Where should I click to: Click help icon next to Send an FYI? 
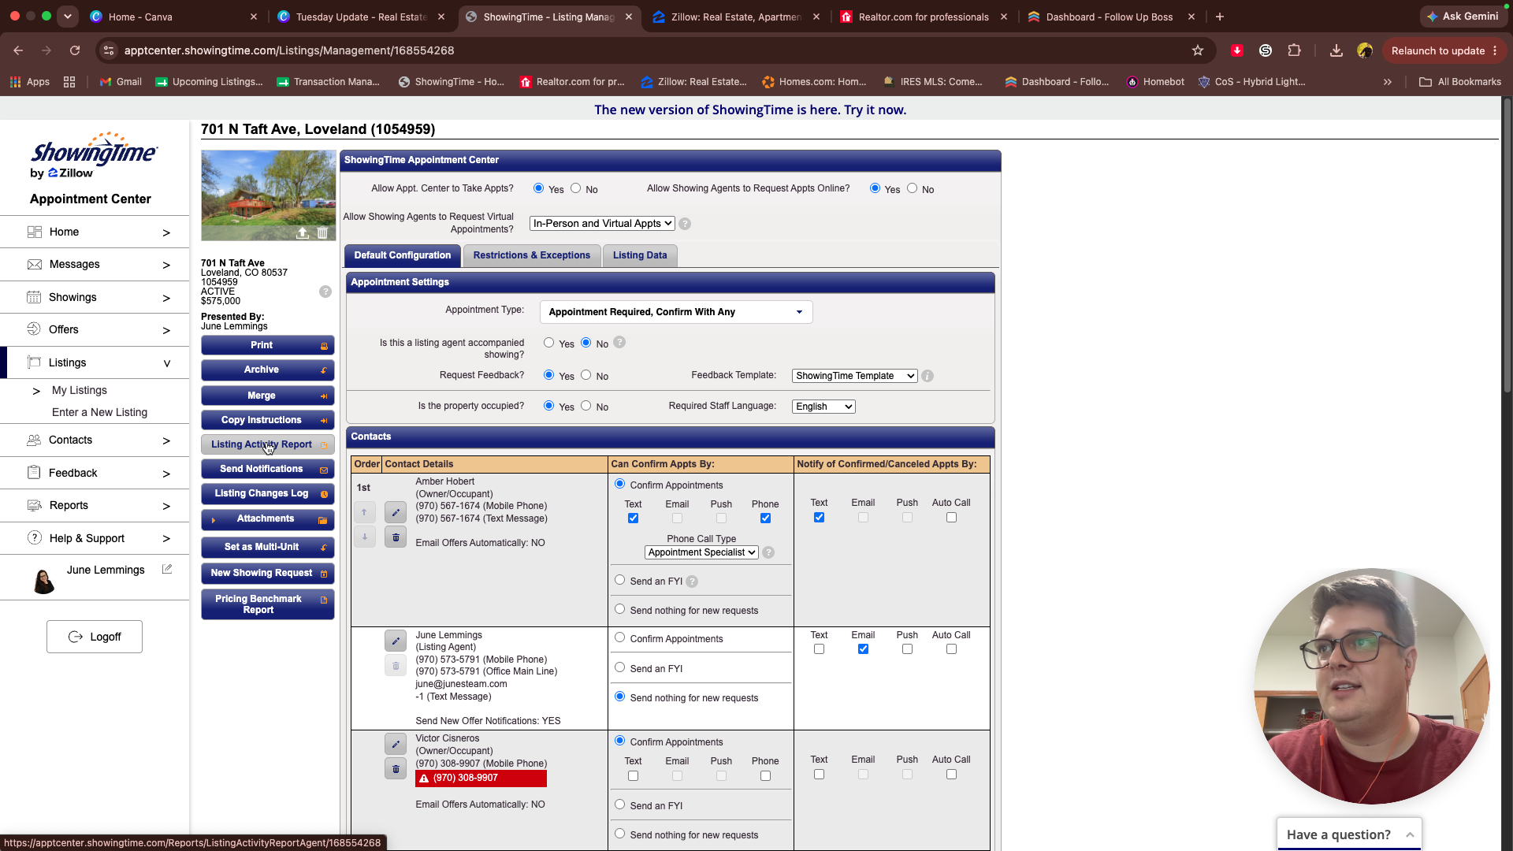(692, 582)
